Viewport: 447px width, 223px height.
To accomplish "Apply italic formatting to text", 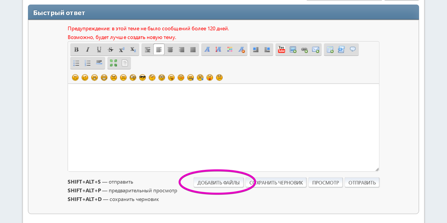I will coord(88,50).
